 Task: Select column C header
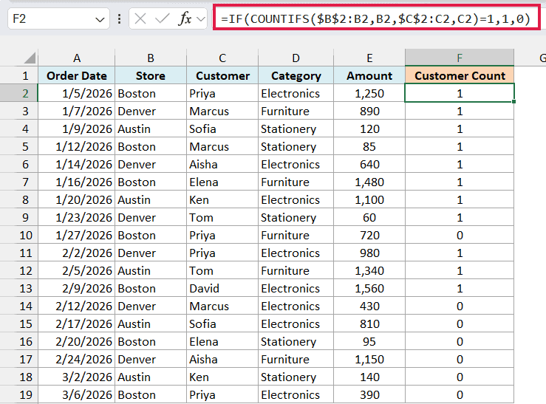coord(222,58)
